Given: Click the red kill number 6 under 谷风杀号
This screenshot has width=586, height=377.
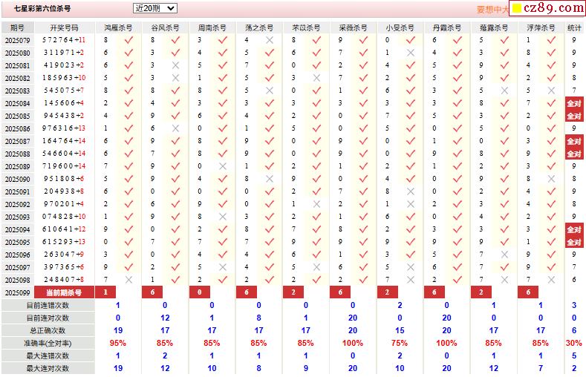Looking at the screenshot, I should coord(152,292).
